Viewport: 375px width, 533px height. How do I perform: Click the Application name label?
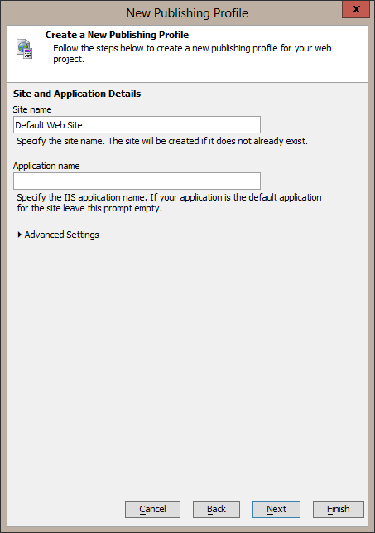click(x=46, y=166)
